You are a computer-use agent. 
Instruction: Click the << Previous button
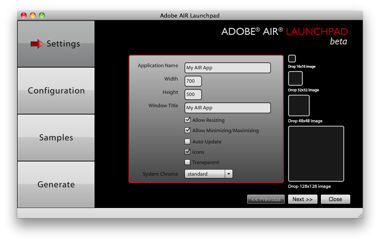[266, 199]
